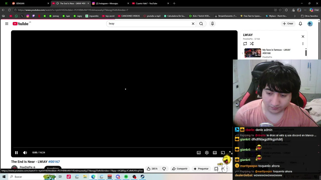Viewport: 321px width, 180px height.
Task: Clear the search box with the X
Action: [x=193, y=23]
